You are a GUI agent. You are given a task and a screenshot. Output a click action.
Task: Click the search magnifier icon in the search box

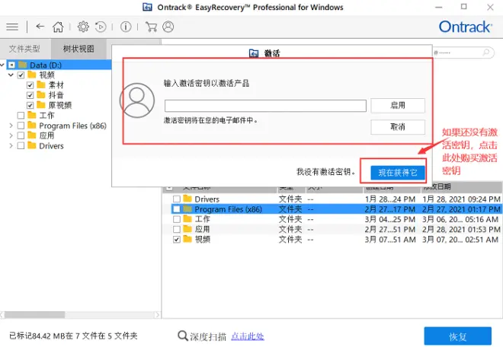486,52
